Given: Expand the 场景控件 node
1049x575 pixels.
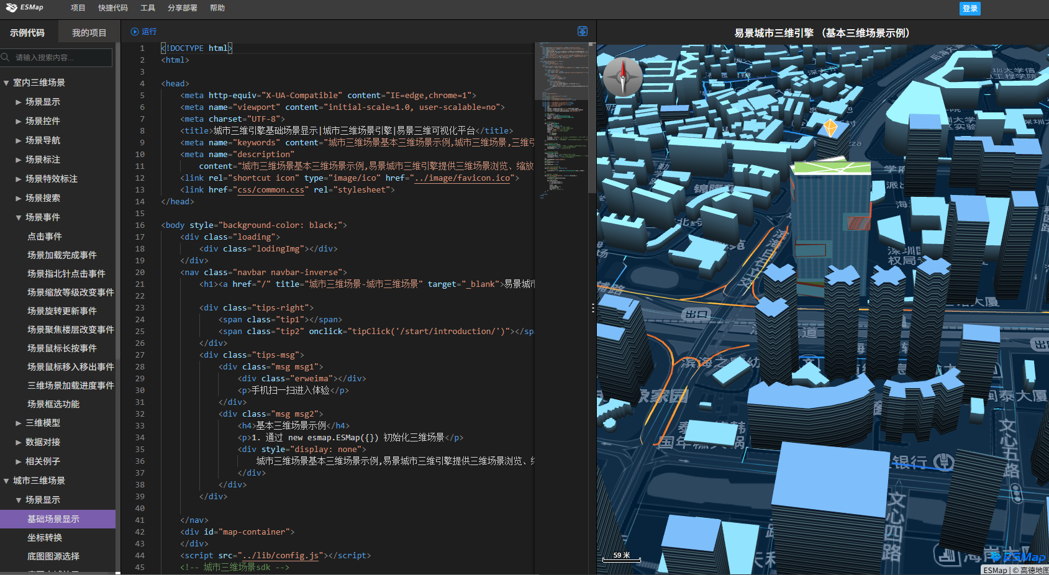Looking at the screenshot, I should (x=19, y=121).
